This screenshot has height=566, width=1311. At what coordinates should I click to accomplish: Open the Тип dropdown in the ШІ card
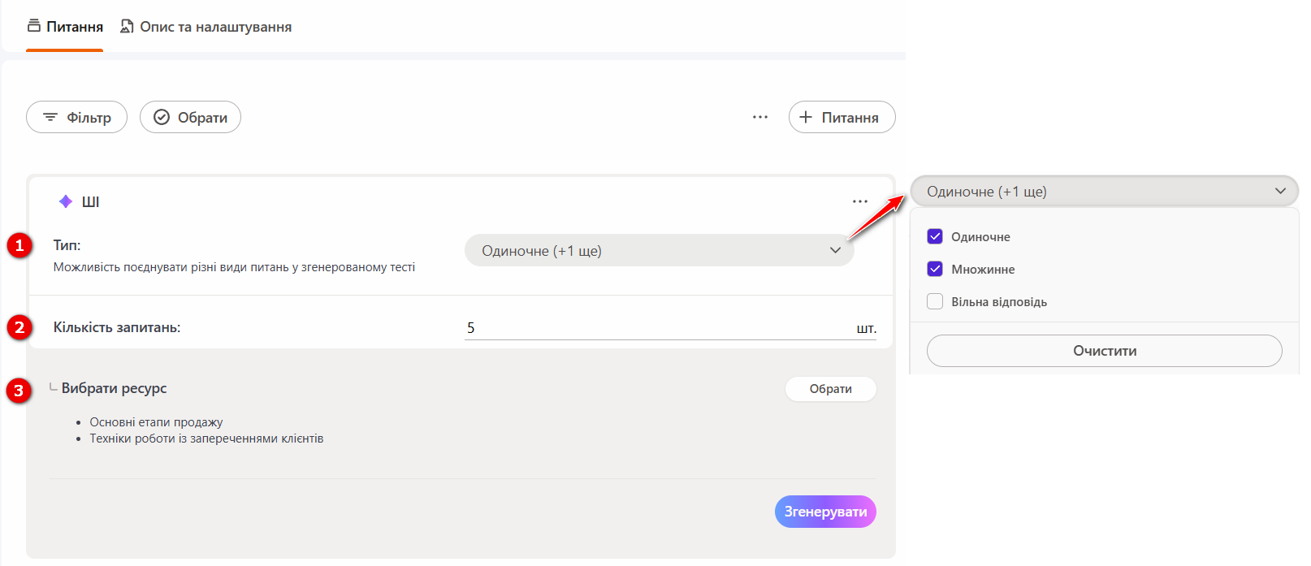[659, 251]
